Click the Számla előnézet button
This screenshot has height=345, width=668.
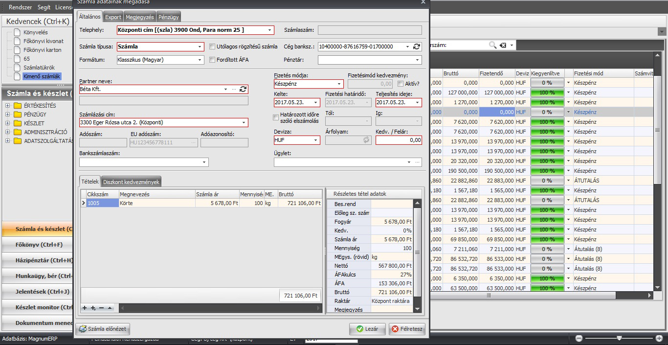(x=102, y=329)
